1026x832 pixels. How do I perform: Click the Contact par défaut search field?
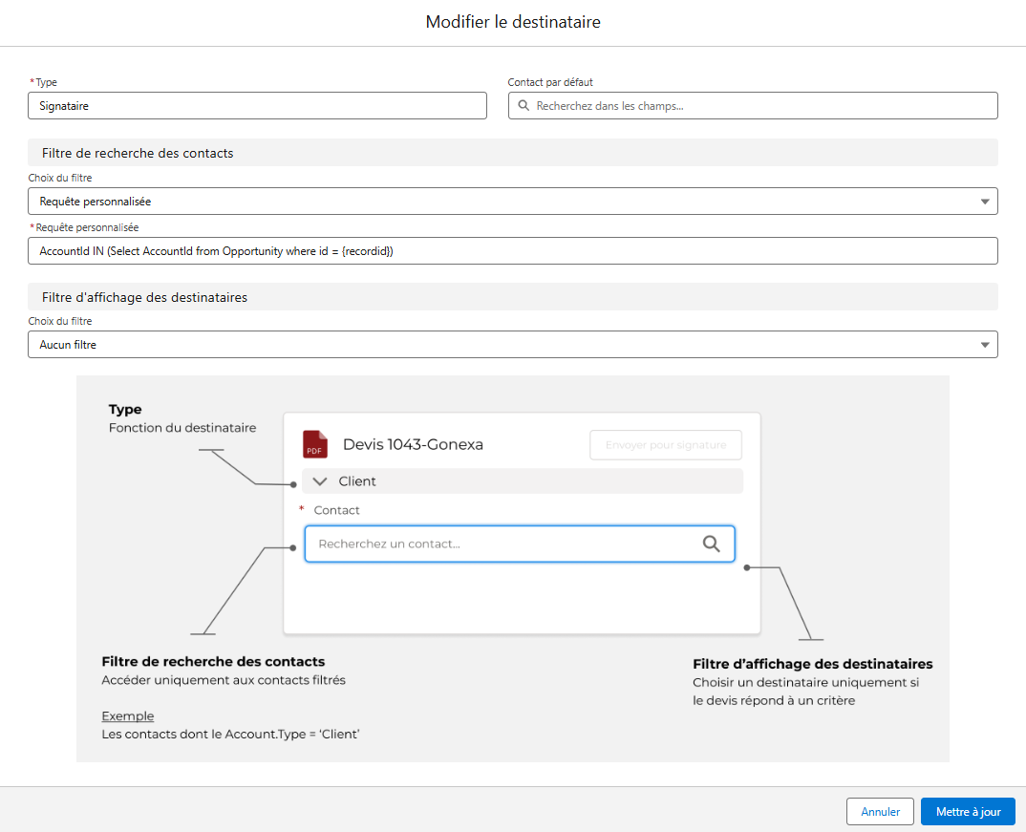pyautogui.click(x=753, y=106)
